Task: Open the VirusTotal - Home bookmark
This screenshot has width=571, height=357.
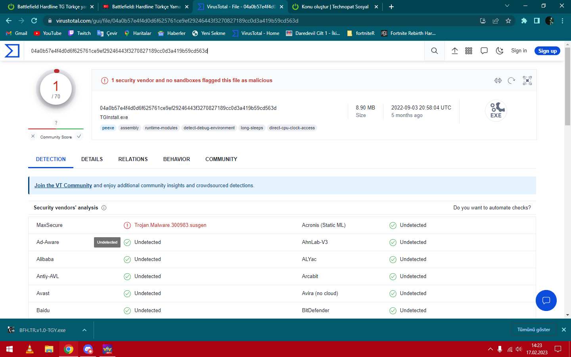Action: pyautogui.click(x=256, y=33)
